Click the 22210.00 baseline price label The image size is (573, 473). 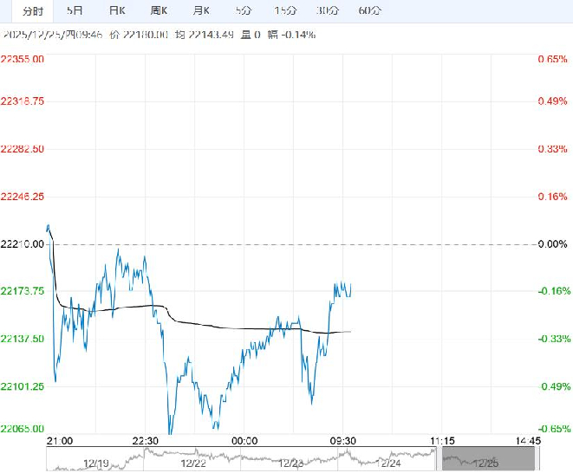click(x=26, y=244)
